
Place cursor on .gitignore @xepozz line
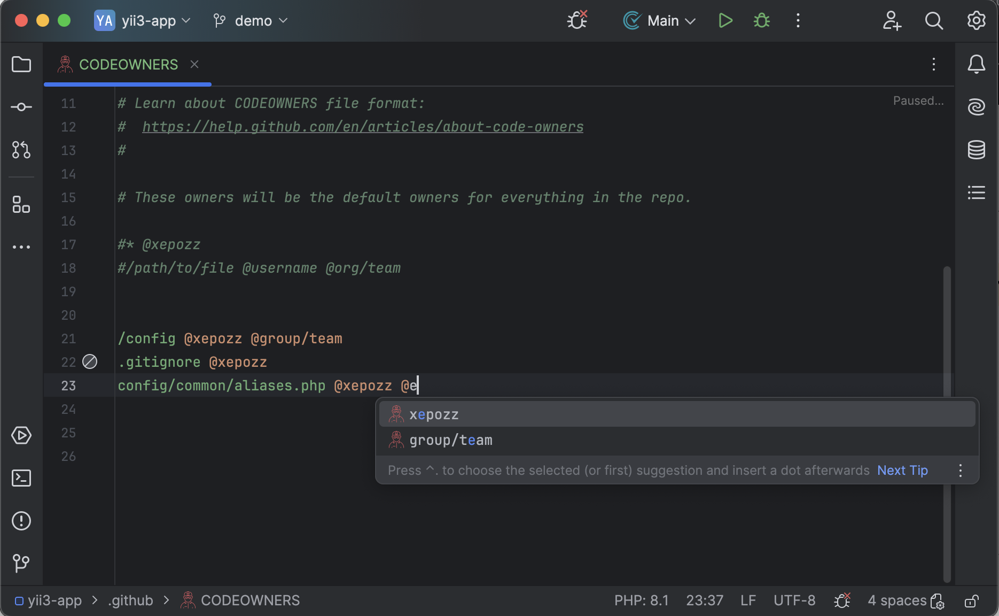(192, 362)
